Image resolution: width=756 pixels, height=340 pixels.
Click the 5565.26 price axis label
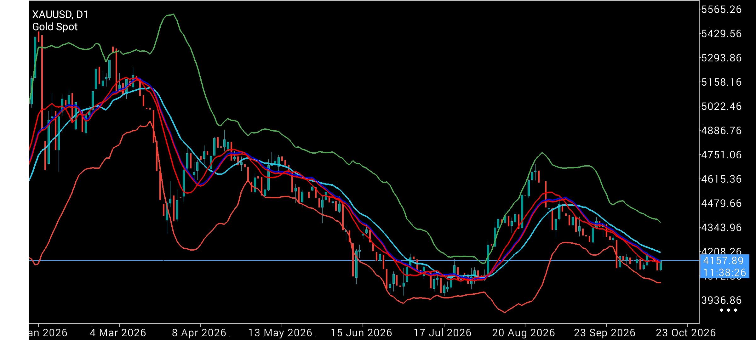coord(721,9)
